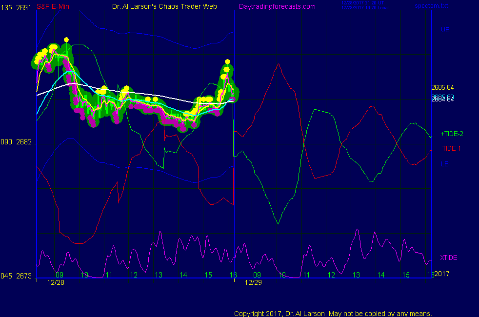Select the '12/29' date label
Viewport: 479px width, 317px height.
pyautogui.click(x=253, y=282)
